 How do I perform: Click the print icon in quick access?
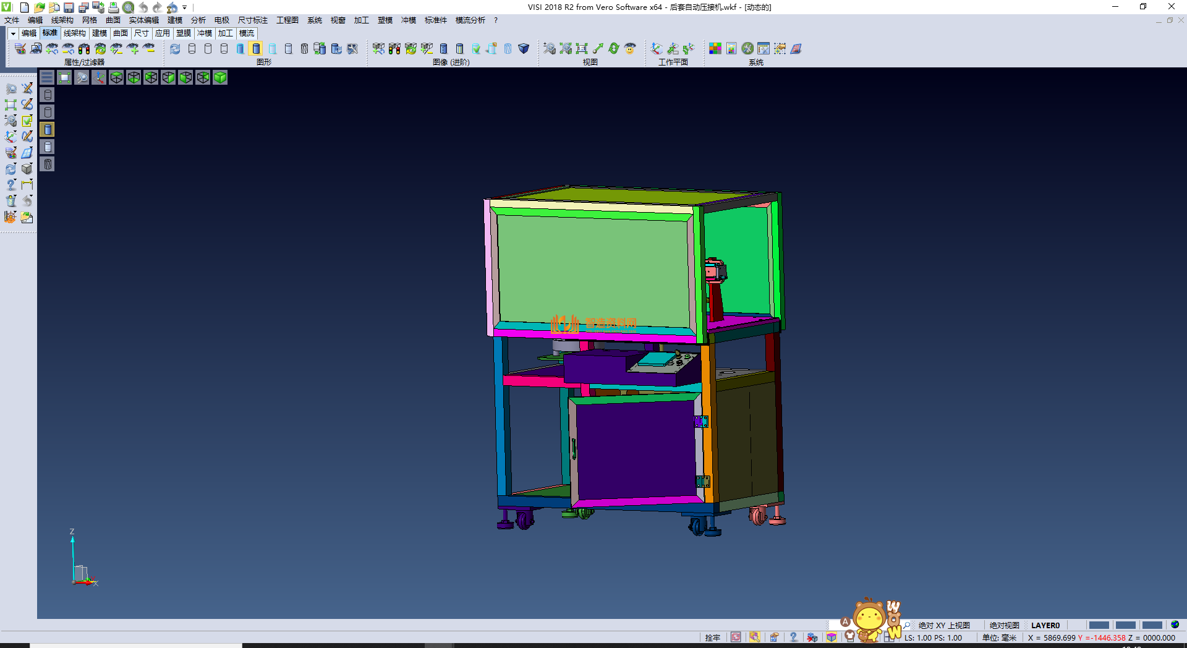[x=113, y=7]
